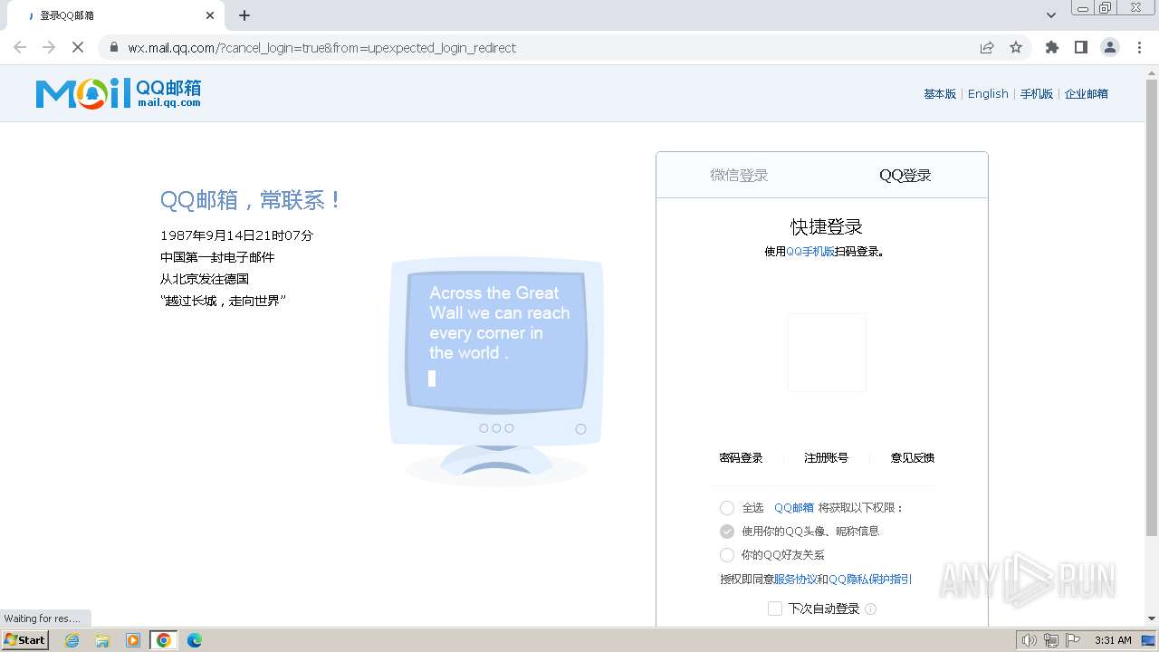Image resolution: width=1159 pixels, height=652 pixels.
Task: Open volume control in system tray
Action: [1029, 640]
